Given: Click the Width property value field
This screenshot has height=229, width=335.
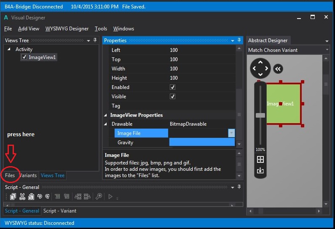Looking at the screenshot, I should click(202, 69).
